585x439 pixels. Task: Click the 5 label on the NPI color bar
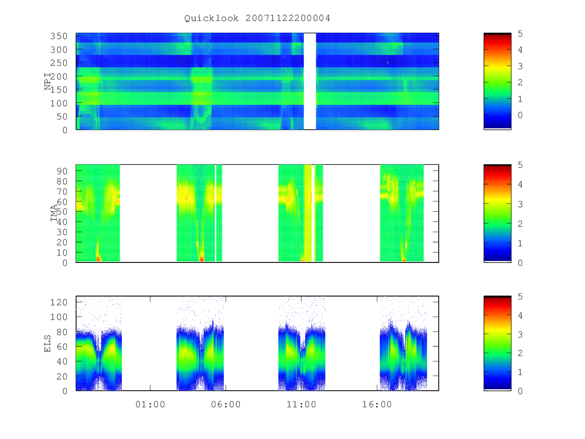pos(521,34)
